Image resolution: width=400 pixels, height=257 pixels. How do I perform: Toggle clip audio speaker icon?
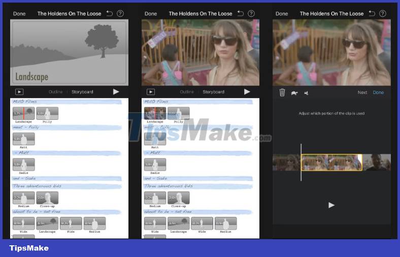tap(307, 93)
